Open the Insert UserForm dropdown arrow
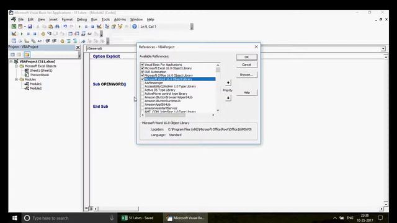Image resolution: width=397 pixels, height=223 pixels. (x=25, y=27)
